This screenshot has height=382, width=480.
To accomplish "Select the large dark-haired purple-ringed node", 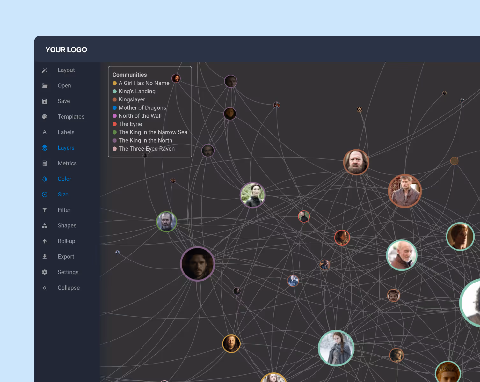I will 198,264.
